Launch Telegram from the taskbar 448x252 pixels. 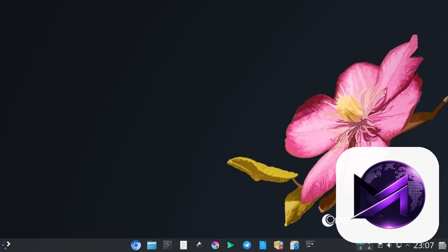pyautogui.click(x=247, y=245)
